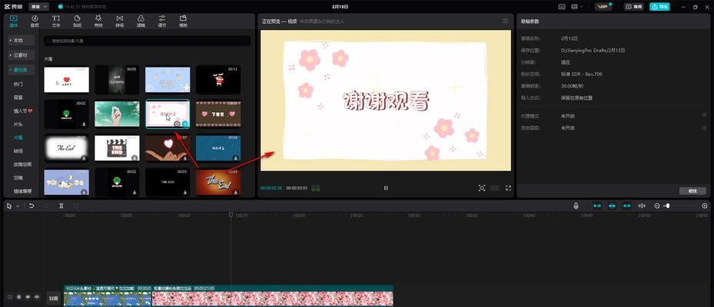
Task: Open the 媒体 (Media) tab
Action: (x=13, y=21)
